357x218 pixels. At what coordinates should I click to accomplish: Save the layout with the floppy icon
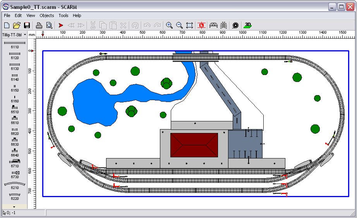pos(27,26)
